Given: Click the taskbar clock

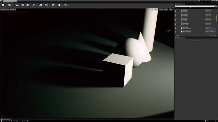Looking at the screenshot, I should (x=212, y=121).
